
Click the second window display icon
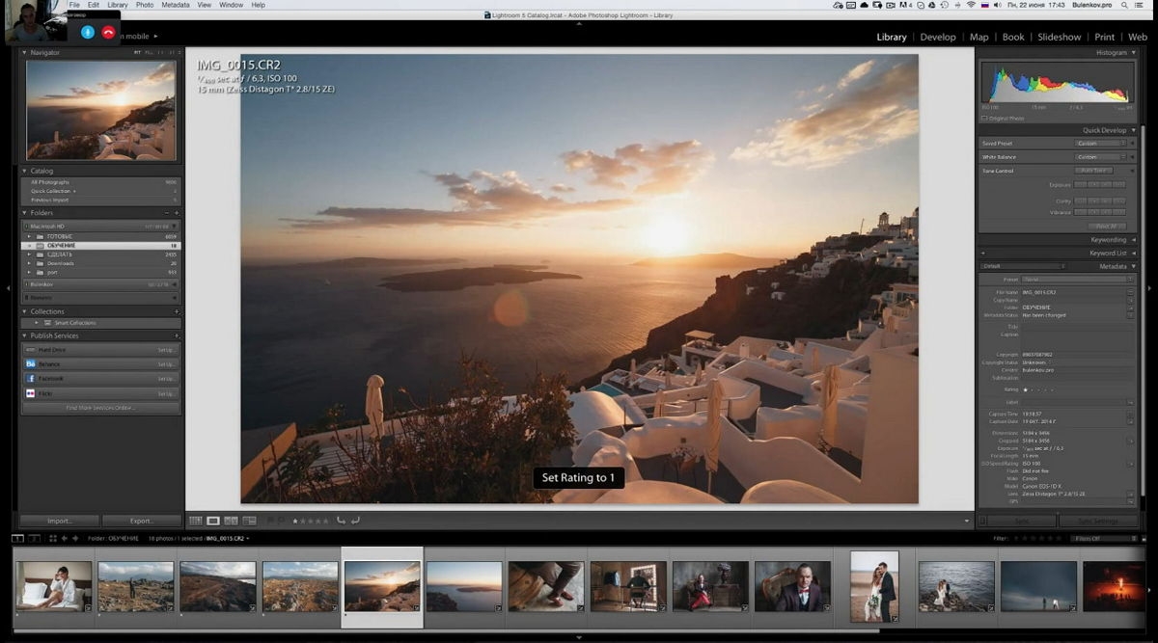tap(35, 538)
